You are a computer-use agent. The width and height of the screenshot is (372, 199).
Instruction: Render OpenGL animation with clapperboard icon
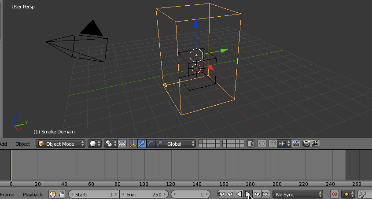coord(315,144)
